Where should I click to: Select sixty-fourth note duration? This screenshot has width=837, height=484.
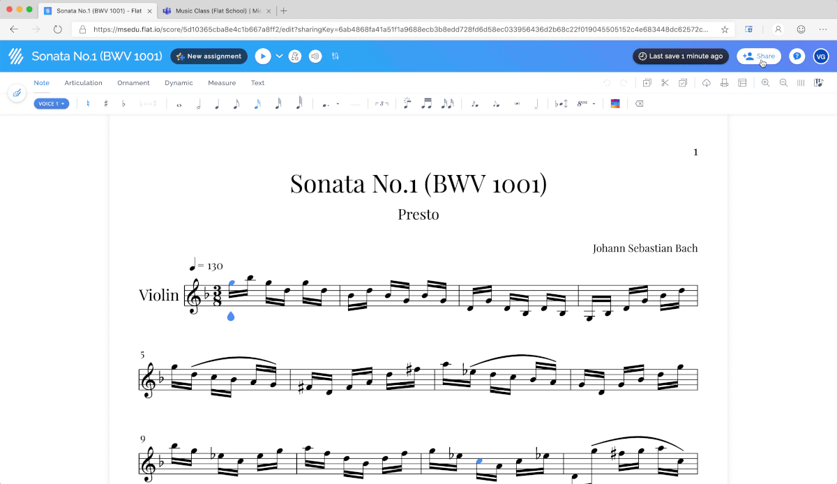click(299, 104)
